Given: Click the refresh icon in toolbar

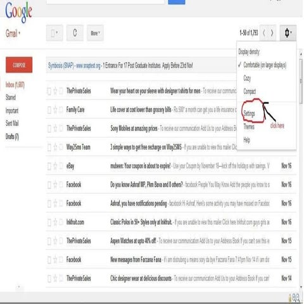Looking at the screenshot, I should point(75,33).
